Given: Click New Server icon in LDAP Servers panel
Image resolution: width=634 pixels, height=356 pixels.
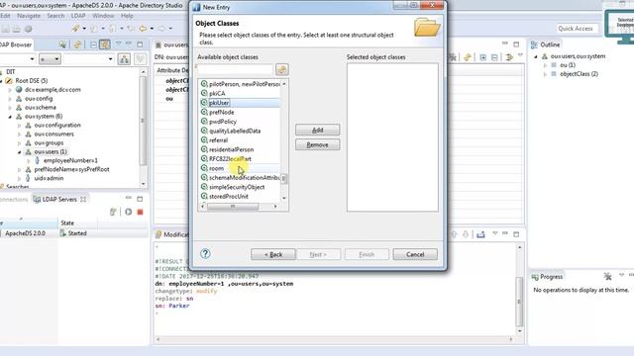Looking at the screenshot, I should (x=113, y=212).
